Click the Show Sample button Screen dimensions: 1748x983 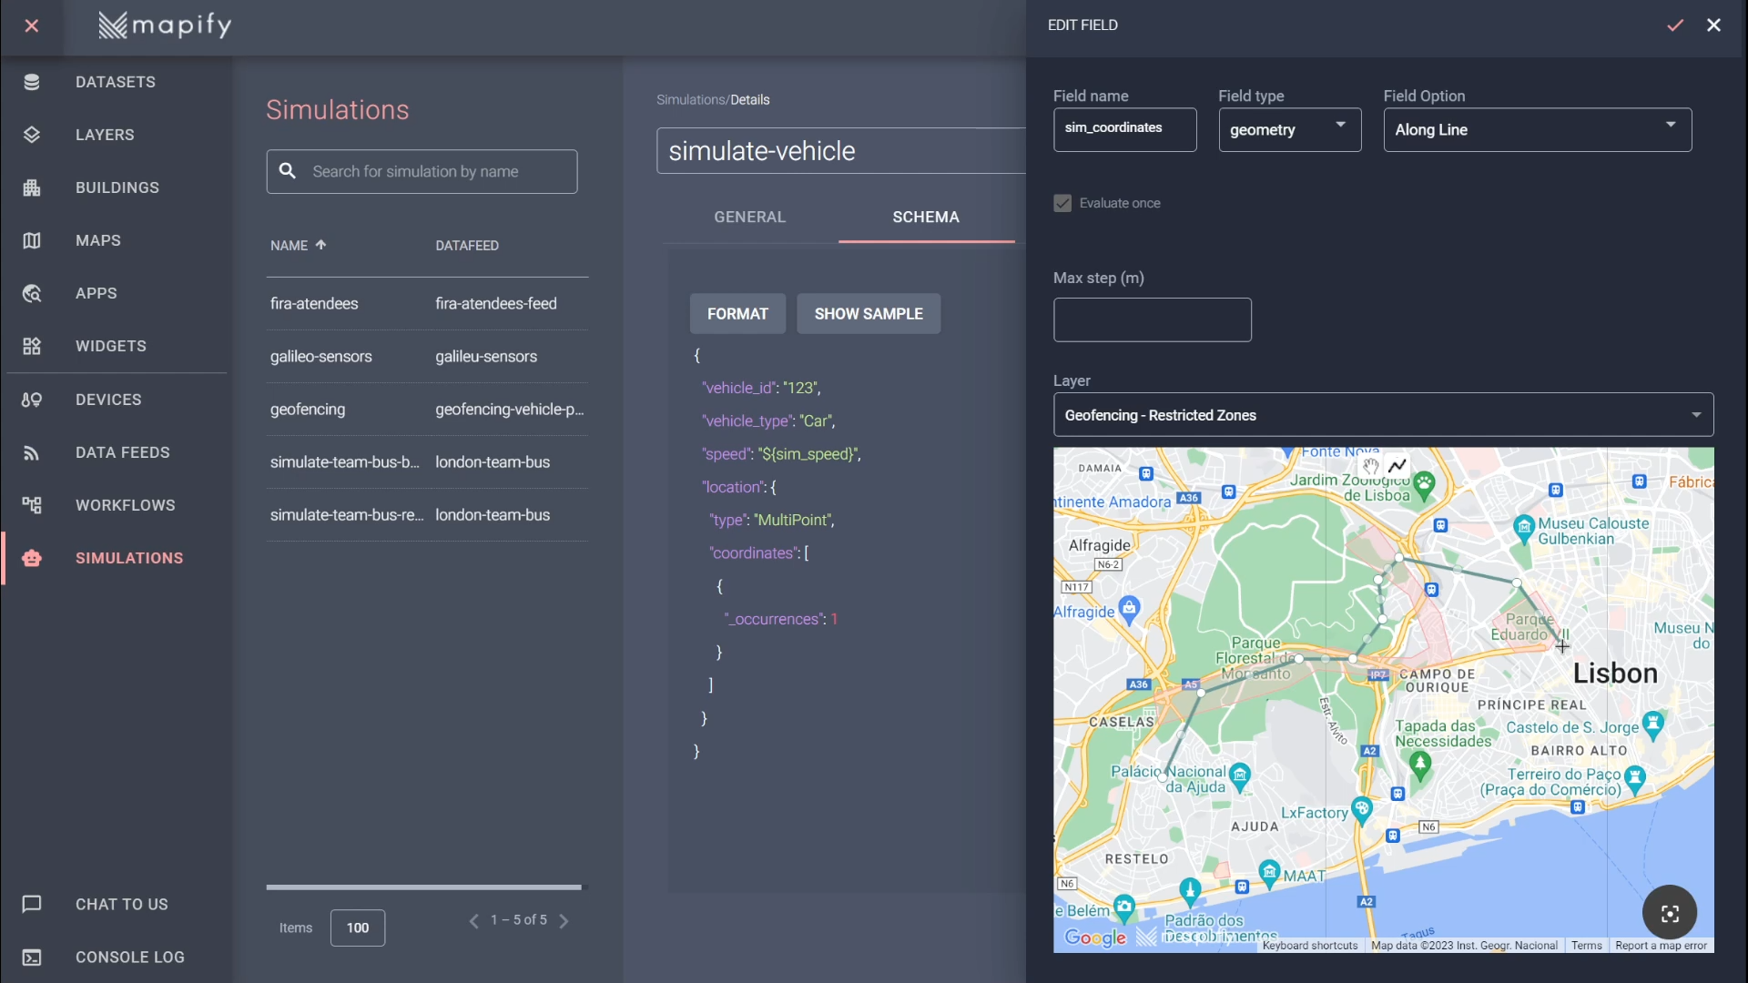tap(868, 314)
